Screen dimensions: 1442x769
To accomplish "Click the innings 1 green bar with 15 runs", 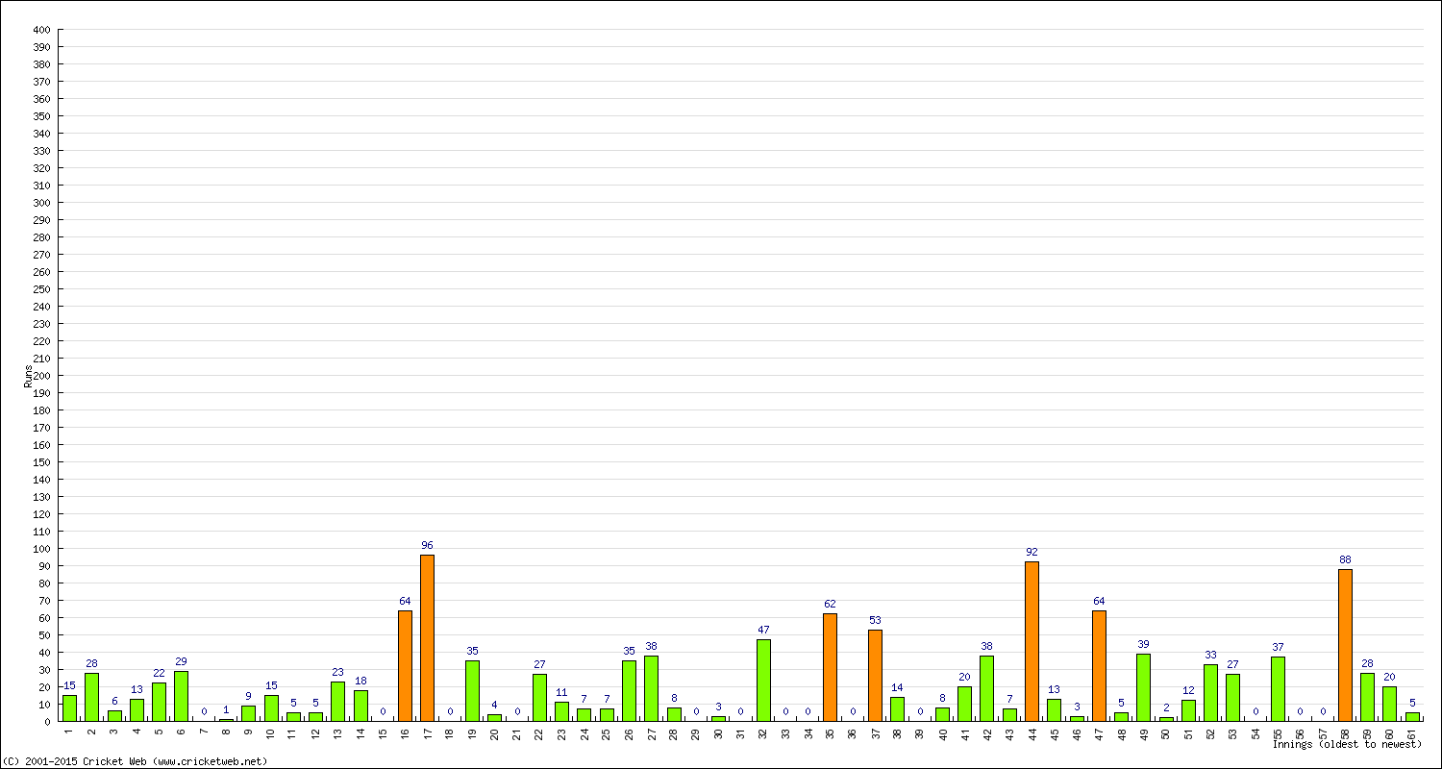I will pyautogui.click(x=69, y=707).
